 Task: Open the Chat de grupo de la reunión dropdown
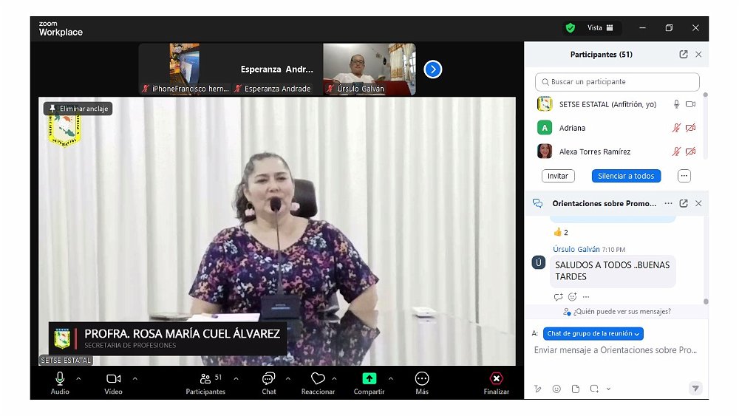593,334
